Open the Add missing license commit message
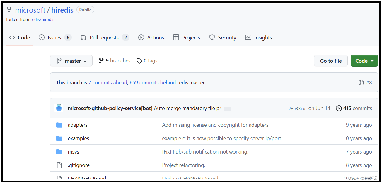Image resolution: width=382 pixels, height=183 pixels. point(215,125)
